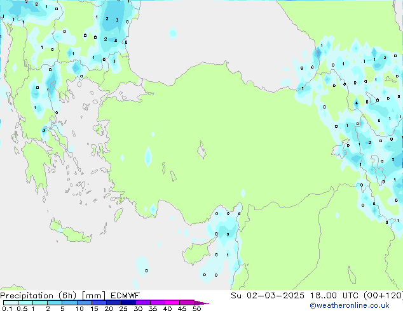
Task: Choose the 20–25 mm legend swatch
Action: (113, 303)
